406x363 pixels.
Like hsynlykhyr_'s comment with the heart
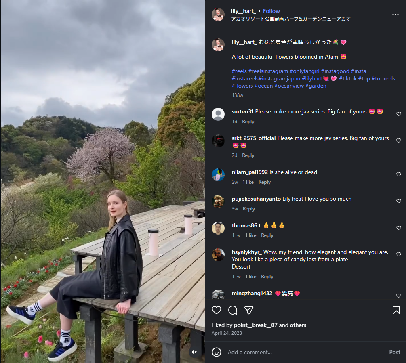click(x=398, y=254)
